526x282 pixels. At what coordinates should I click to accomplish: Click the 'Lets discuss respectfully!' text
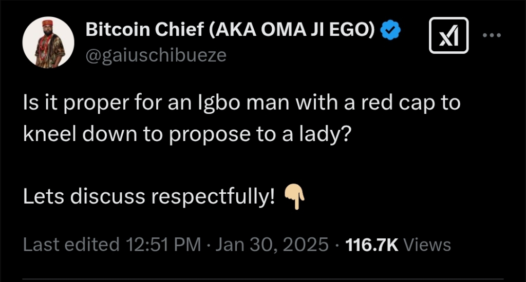(x=149, y=196)
